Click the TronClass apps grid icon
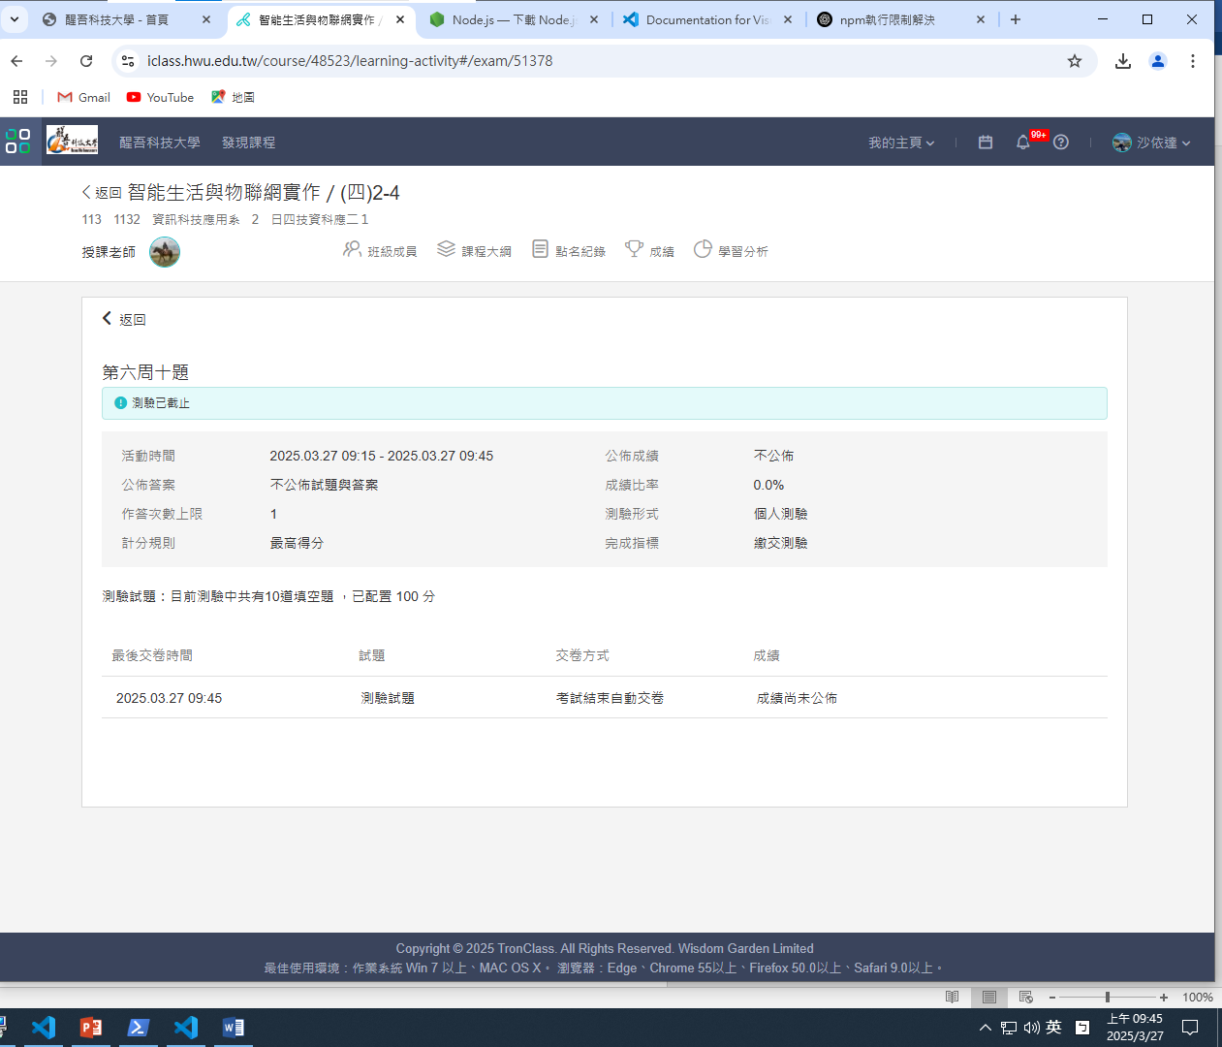Image resolution: width=1222 pixels, height=1047 pixels. point(18,142)
